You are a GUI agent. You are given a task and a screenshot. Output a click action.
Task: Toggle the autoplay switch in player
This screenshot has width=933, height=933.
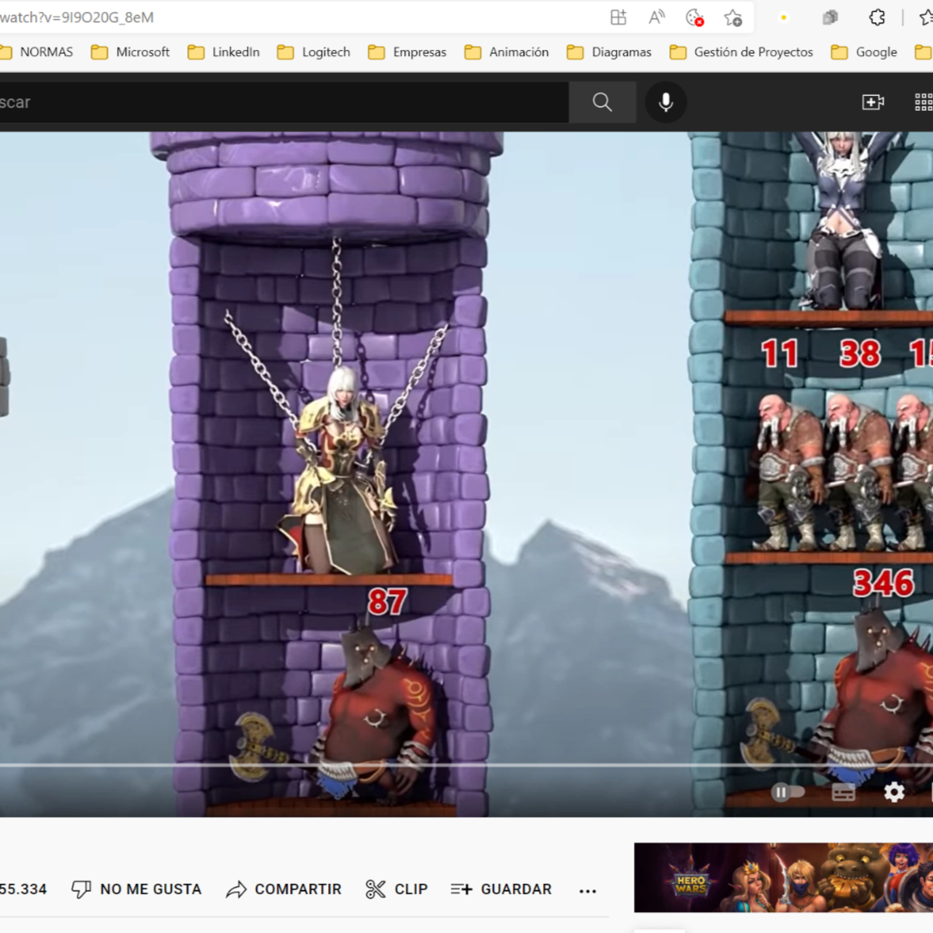[x=788, y=792]
